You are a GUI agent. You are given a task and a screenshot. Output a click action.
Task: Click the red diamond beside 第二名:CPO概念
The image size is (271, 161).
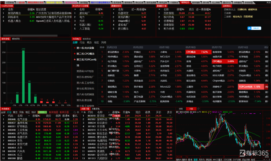pyautogui.click(x=75, y=54)
